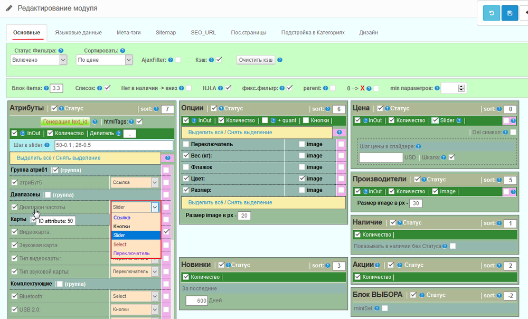
Task: Uncheck the Вес (кг) option checkbox
Action: click(x=186, y=155)
